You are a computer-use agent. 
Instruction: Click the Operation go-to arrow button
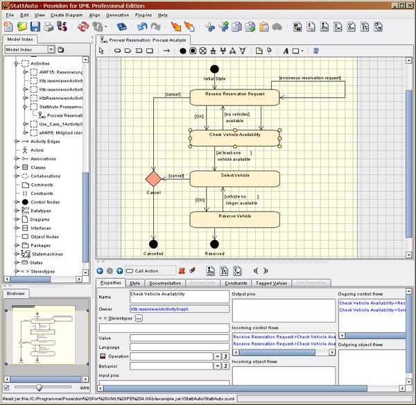(x=225, y=356)
